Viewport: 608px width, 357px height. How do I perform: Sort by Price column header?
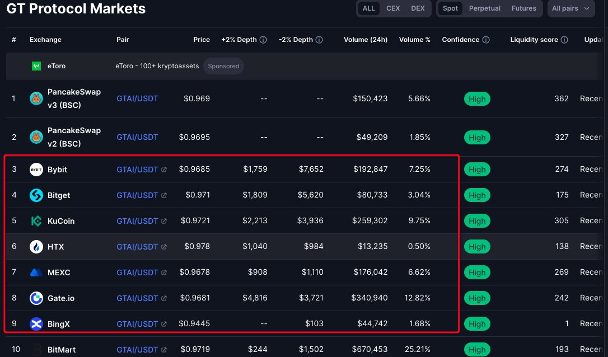click(x=202, y=40)
